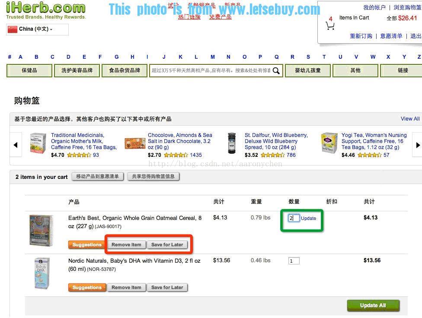Open the 婴幼儿孩童 menu
Image resolution: width=422 pixels, height=318 pixels.
pos(308,70)
